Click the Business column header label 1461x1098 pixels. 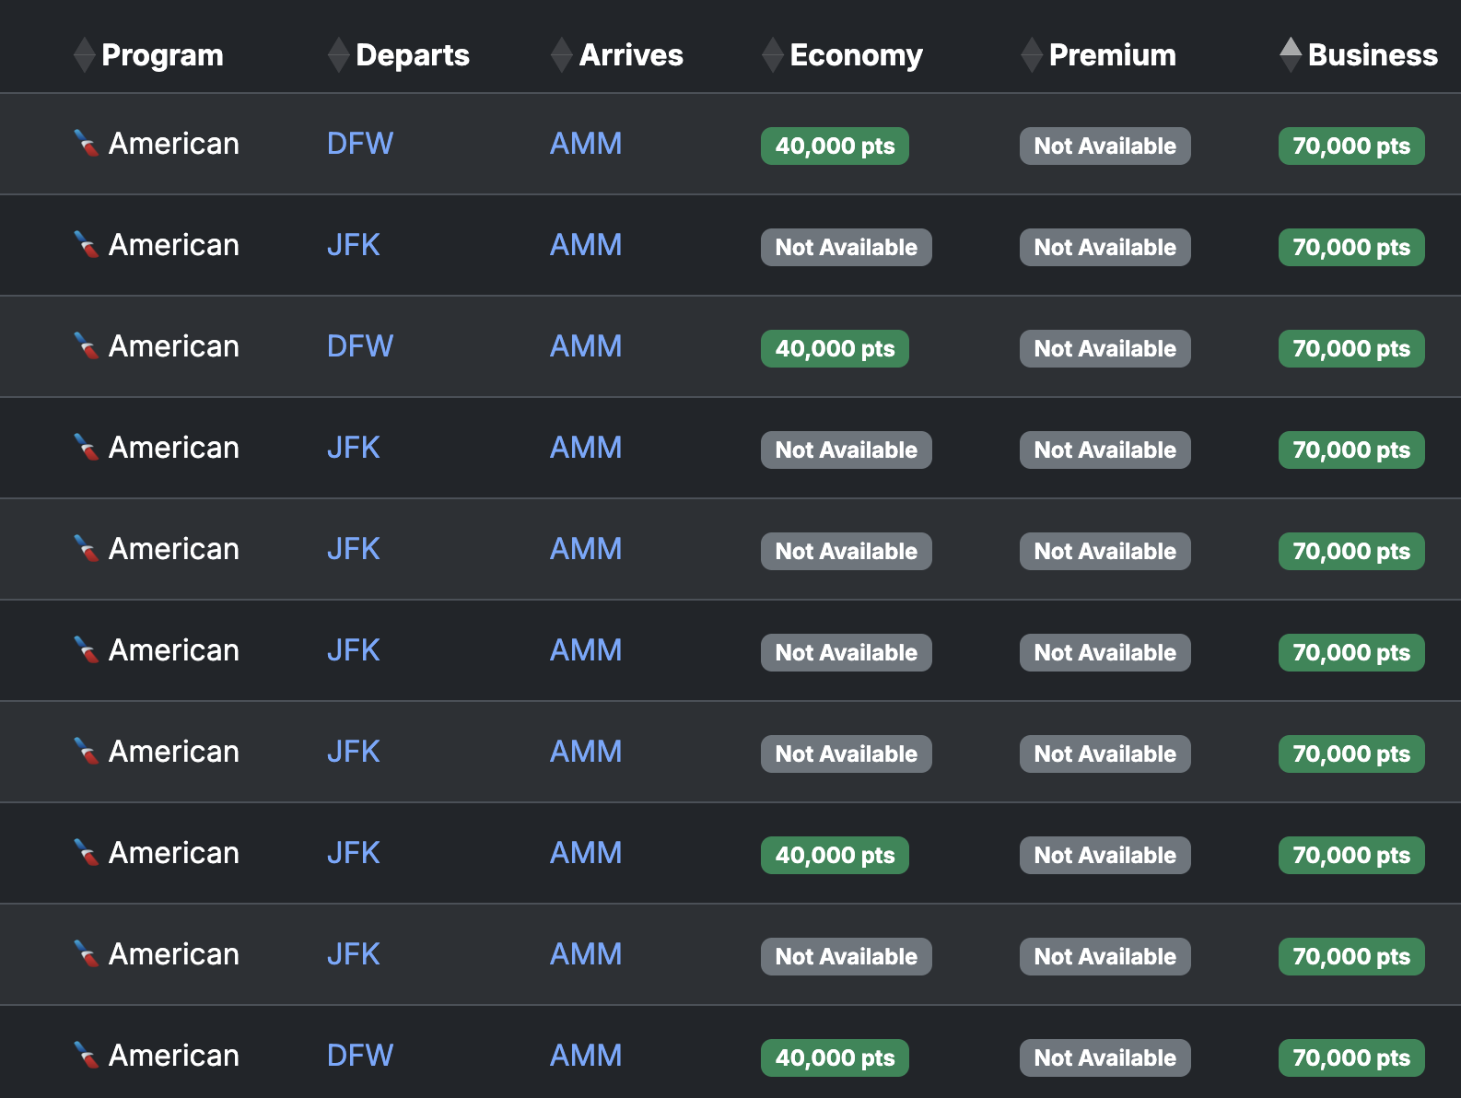pyautogui.click(x=1373, y=55)
